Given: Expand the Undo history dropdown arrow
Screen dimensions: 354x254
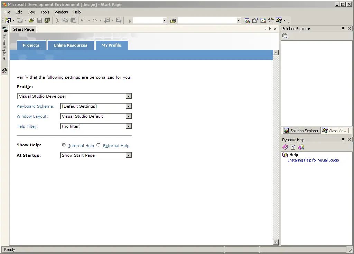Looking at the screenshot, I should point(89,20).
